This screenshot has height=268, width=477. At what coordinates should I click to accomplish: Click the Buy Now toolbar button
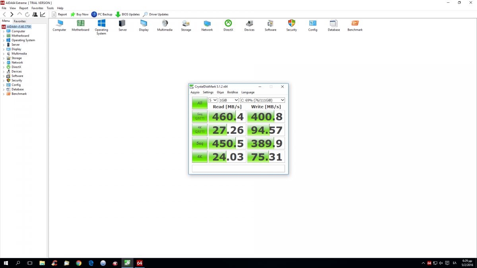(x=79, y=14)
